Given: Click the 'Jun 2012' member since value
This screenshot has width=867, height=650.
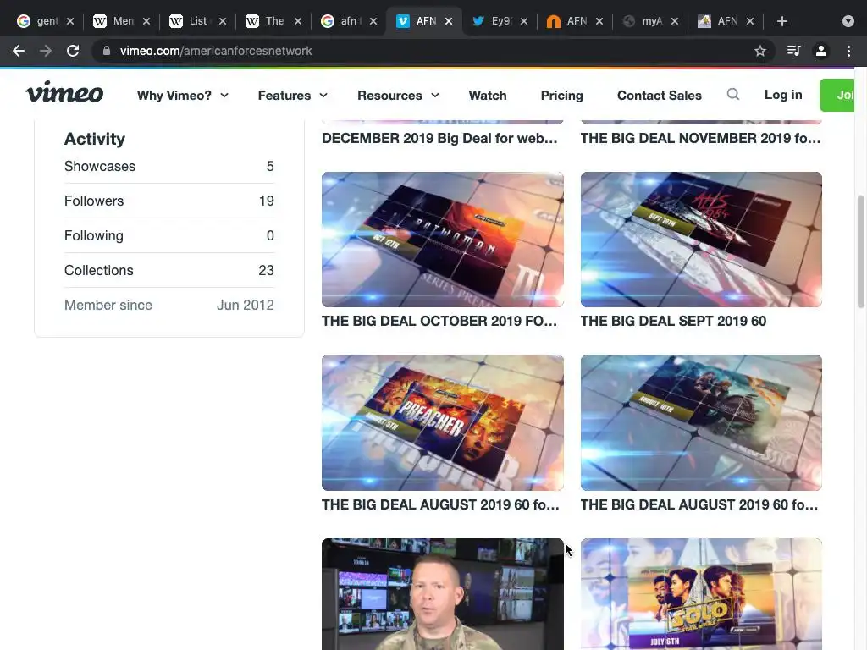Looking at the screenshot, I should [245, 305].
